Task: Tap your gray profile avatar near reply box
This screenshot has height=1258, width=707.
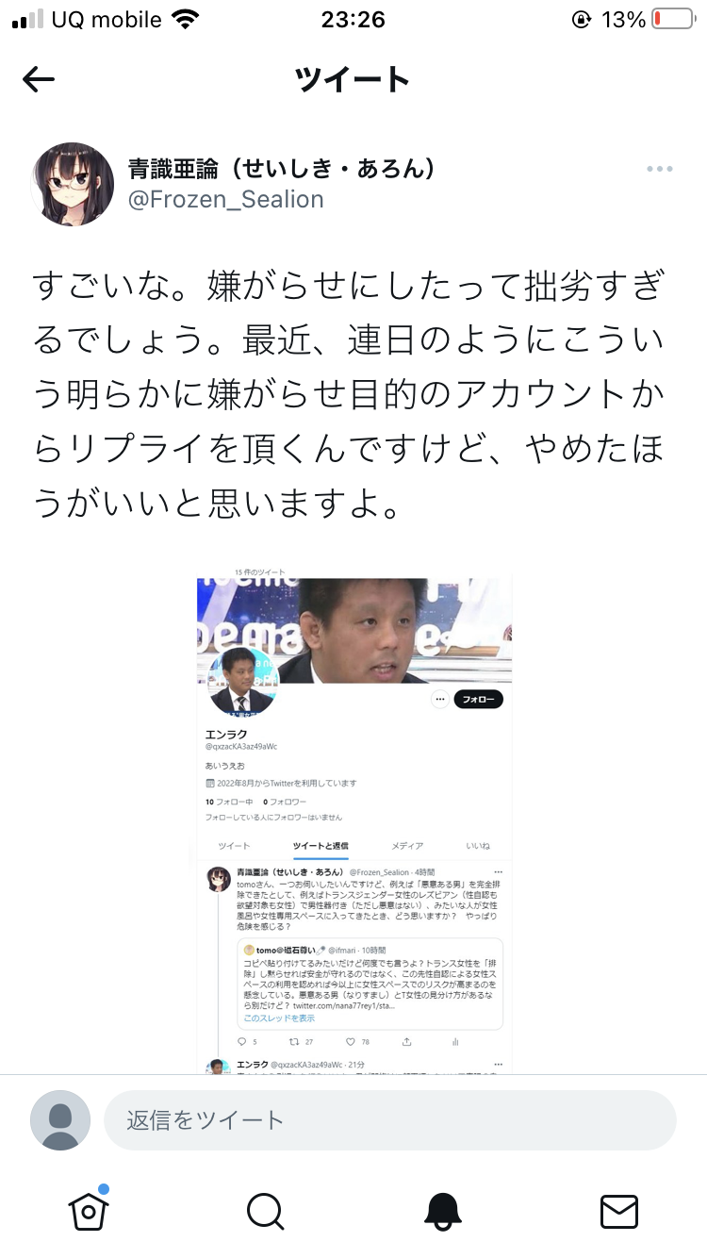Action: click(60, 1120)
